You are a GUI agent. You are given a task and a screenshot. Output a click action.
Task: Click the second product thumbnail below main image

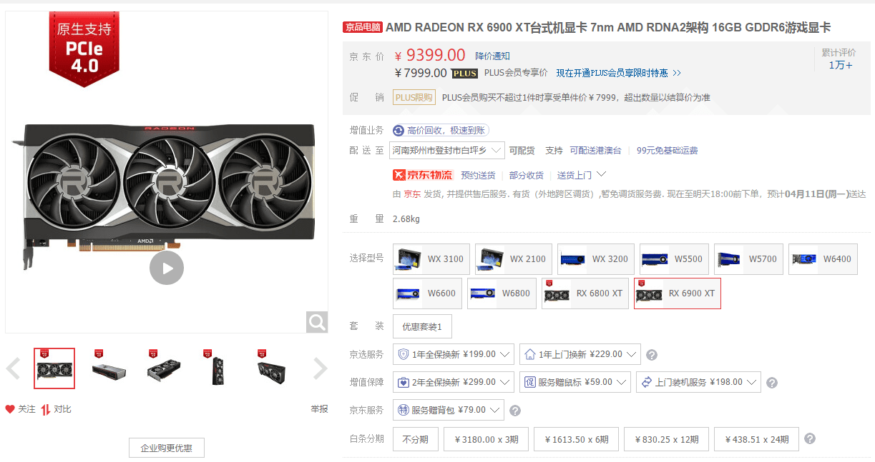(x=108, y=368)
